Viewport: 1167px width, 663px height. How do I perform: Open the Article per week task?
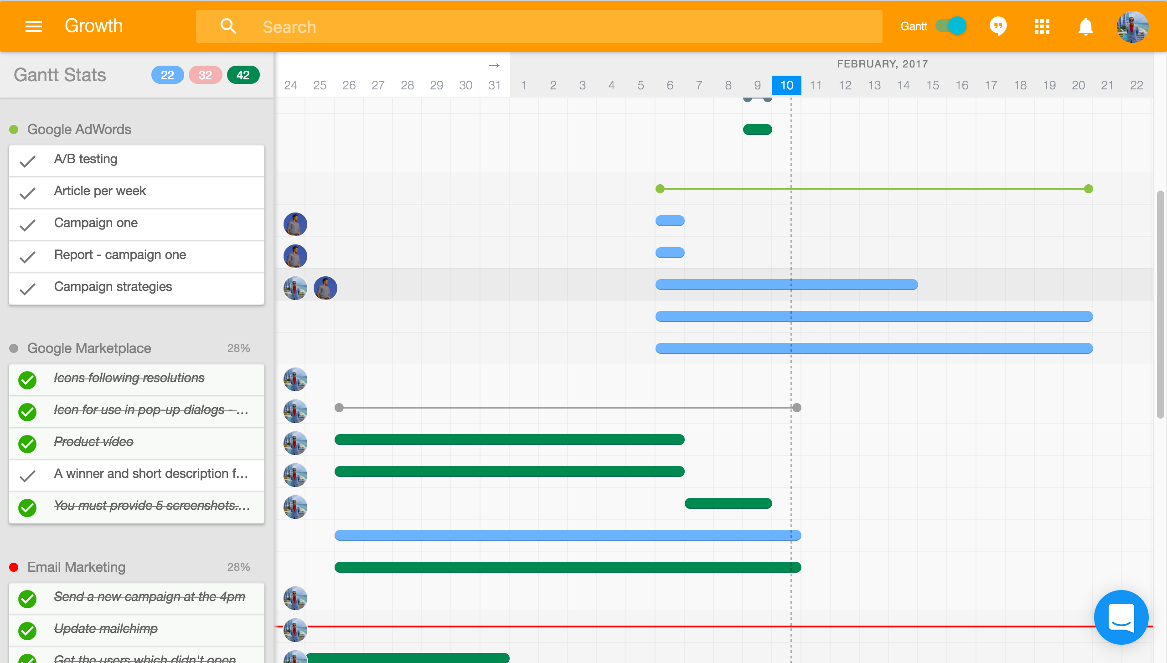coord(100,191)
